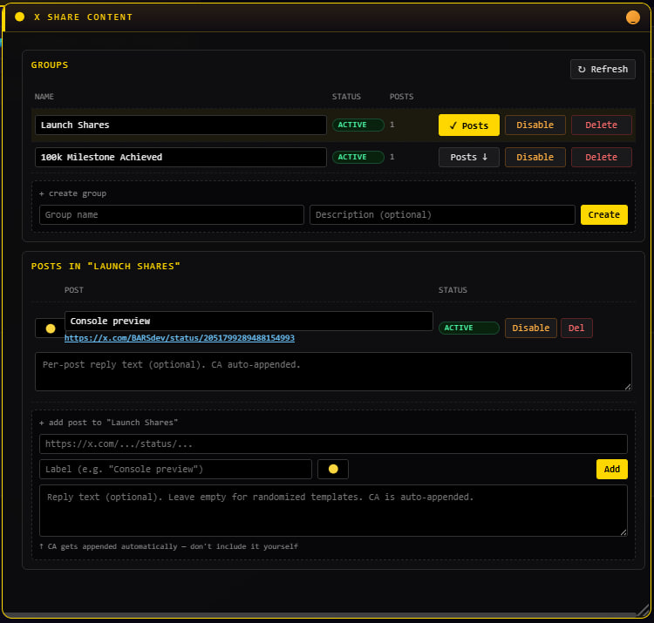This screenshot has width=654, height=623.
Task: Expand posts for 100k Milestone Achieved
Action: [468, 157]
